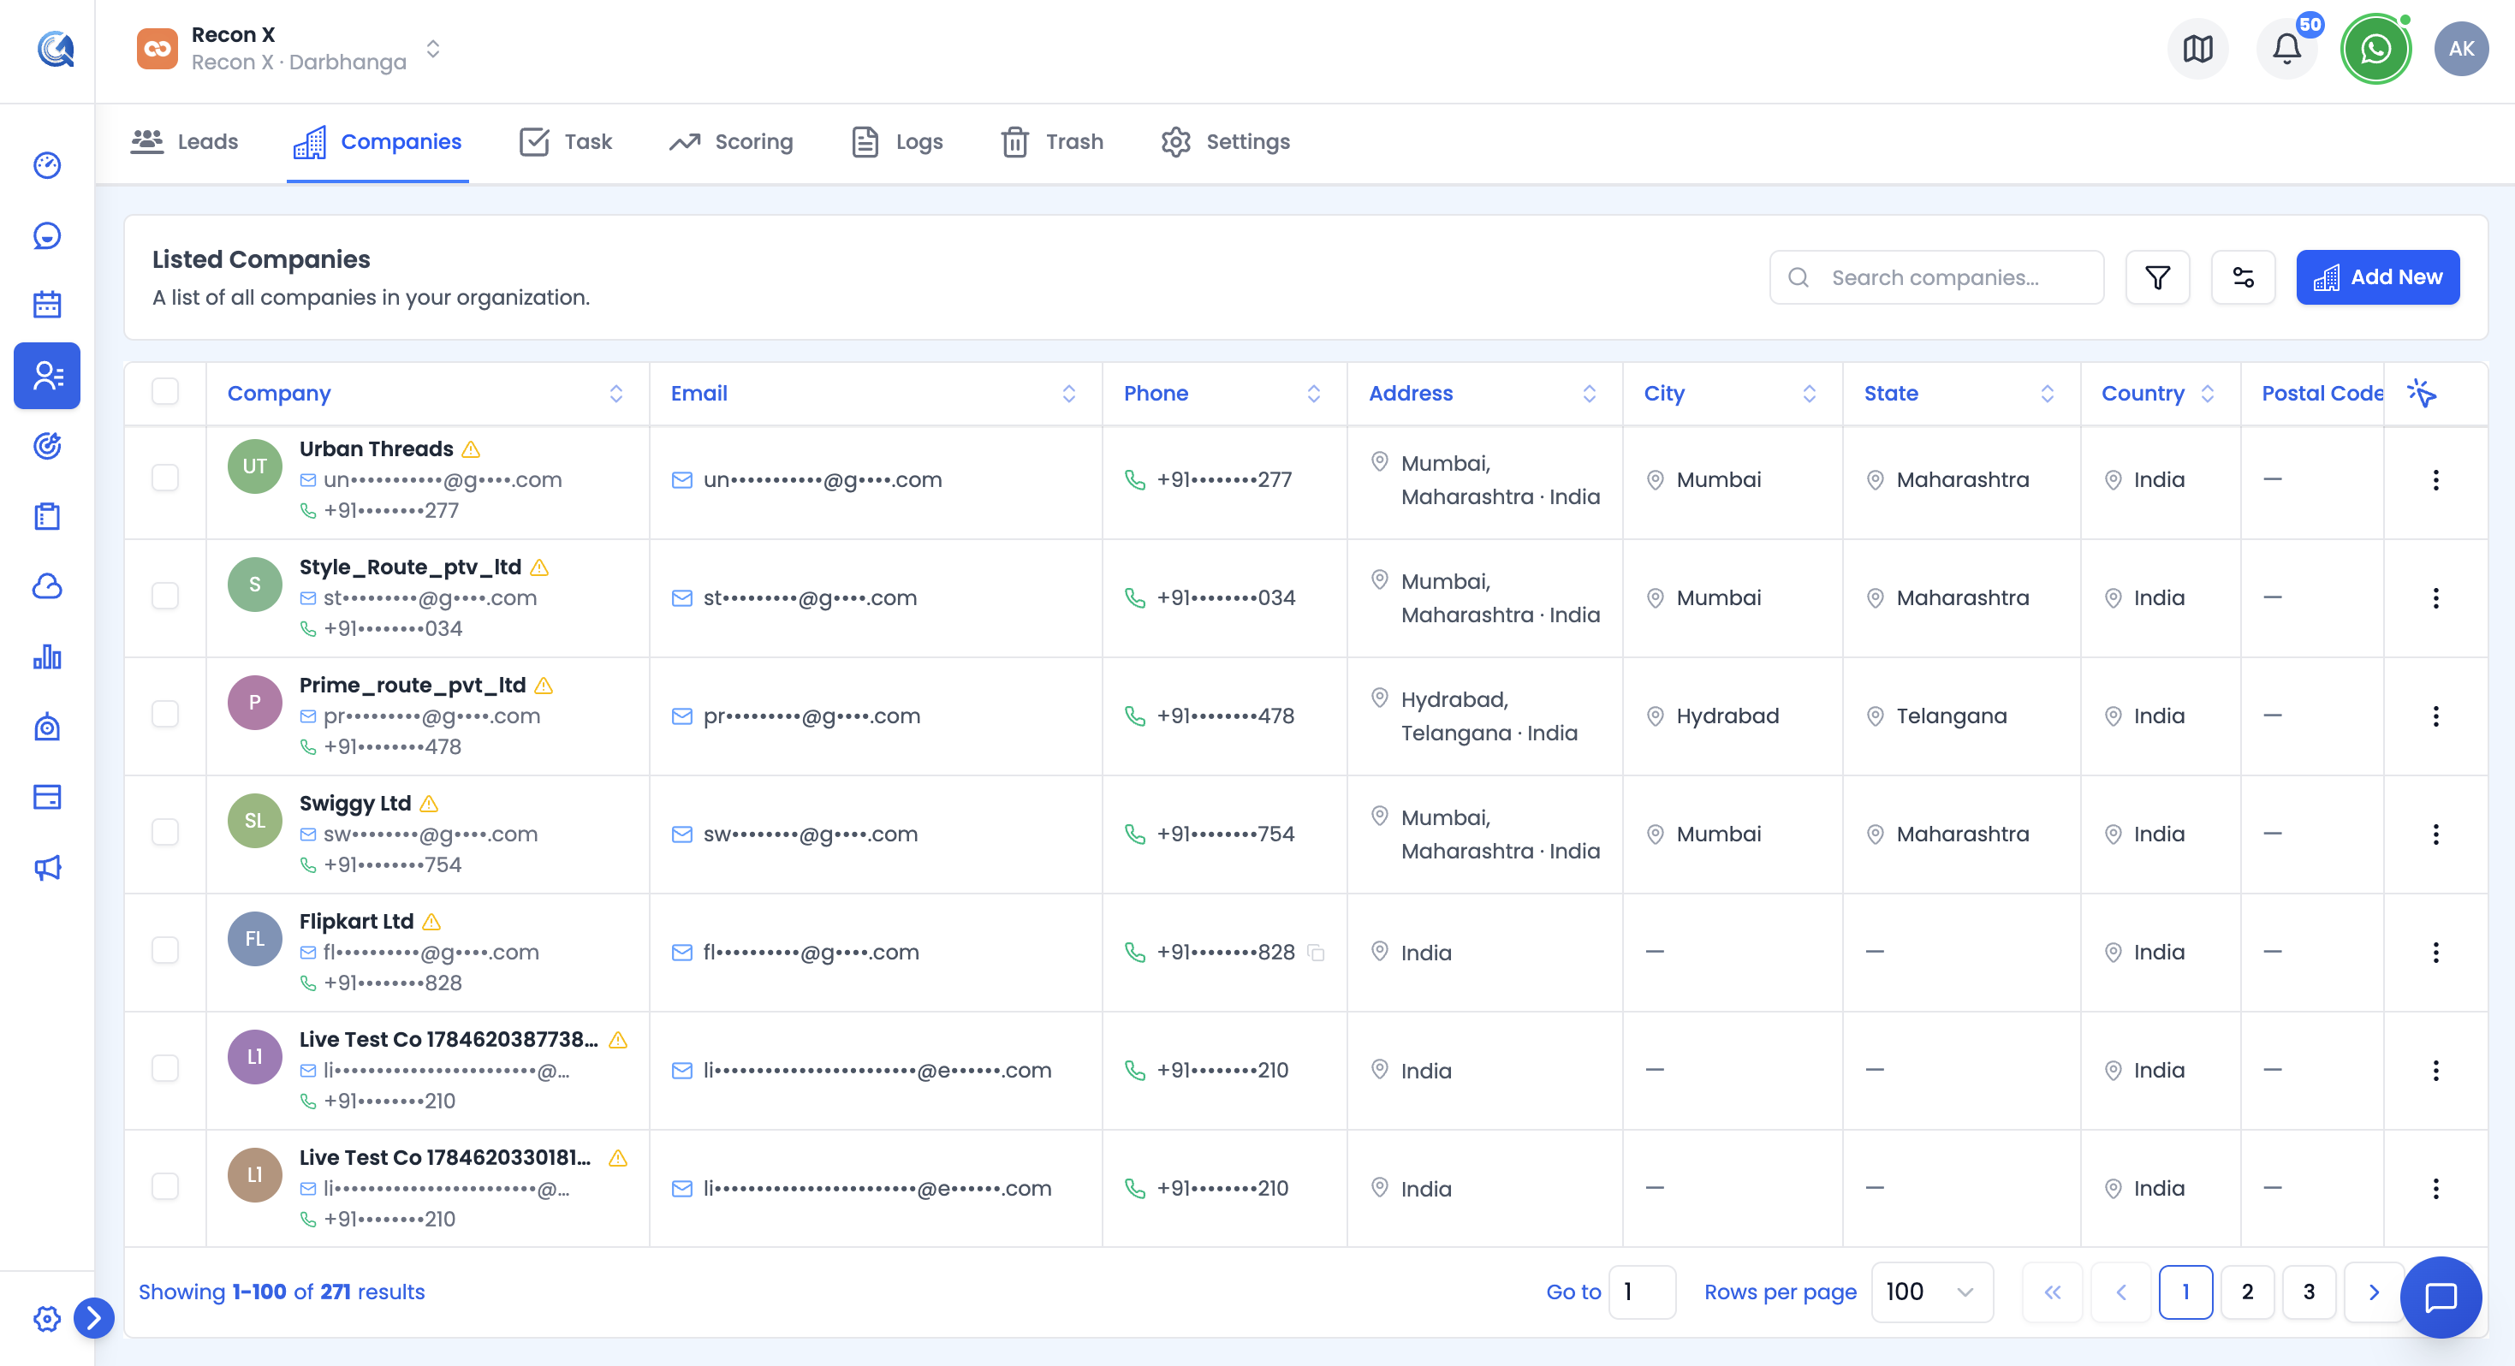The height and width of the screenshot is (1366, 2515).
Task: Click page 1 pagination button
Action: (2185, 1292)
